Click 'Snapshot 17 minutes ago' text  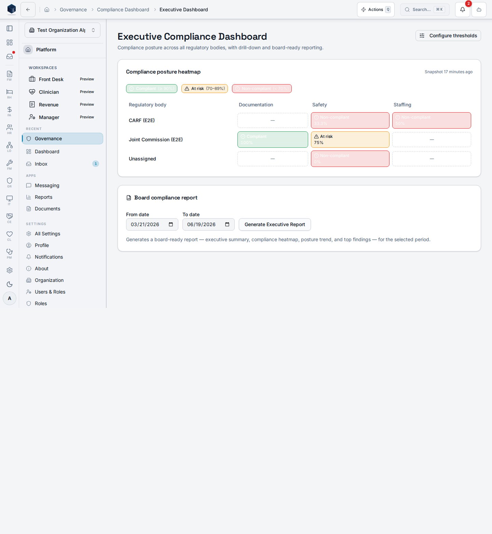(449, 72)
